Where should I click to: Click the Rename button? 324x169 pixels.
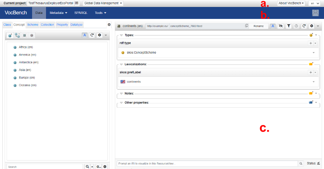click(259, 26)
